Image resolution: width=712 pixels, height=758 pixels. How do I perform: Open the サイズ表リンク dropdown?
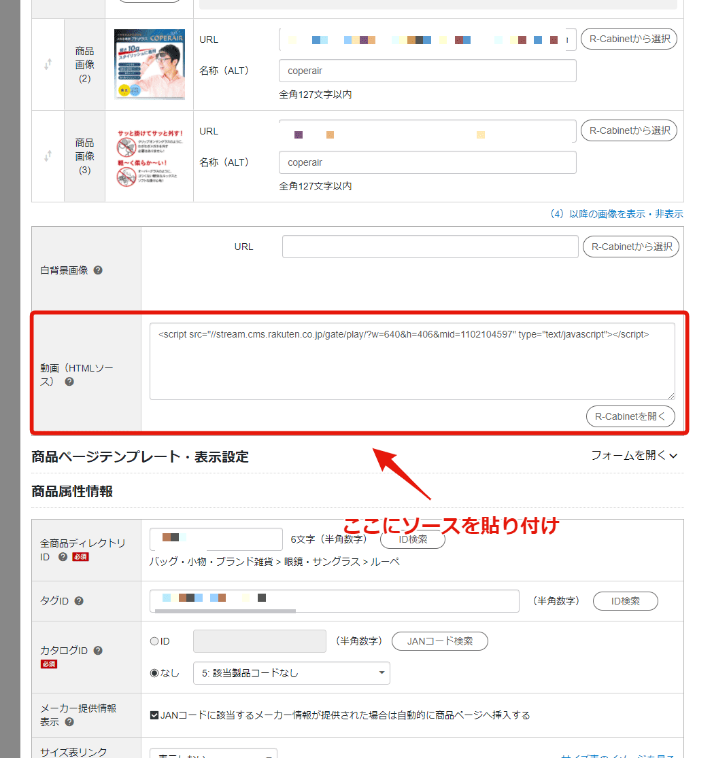[x=214, y=753]
